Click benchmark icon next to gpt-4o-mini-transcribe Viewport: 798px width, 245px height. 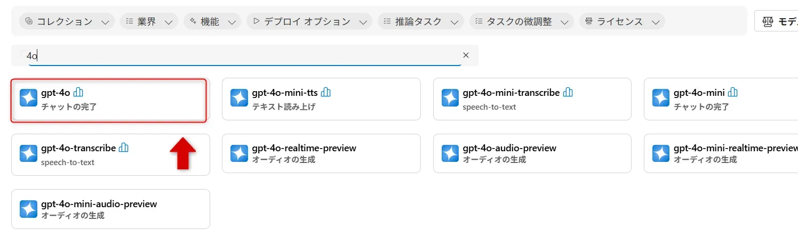point(568,92)
